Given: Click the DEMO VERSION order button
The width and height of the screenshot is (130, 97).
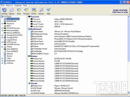Looking at the screenshot, I should [x=120, y=11].
